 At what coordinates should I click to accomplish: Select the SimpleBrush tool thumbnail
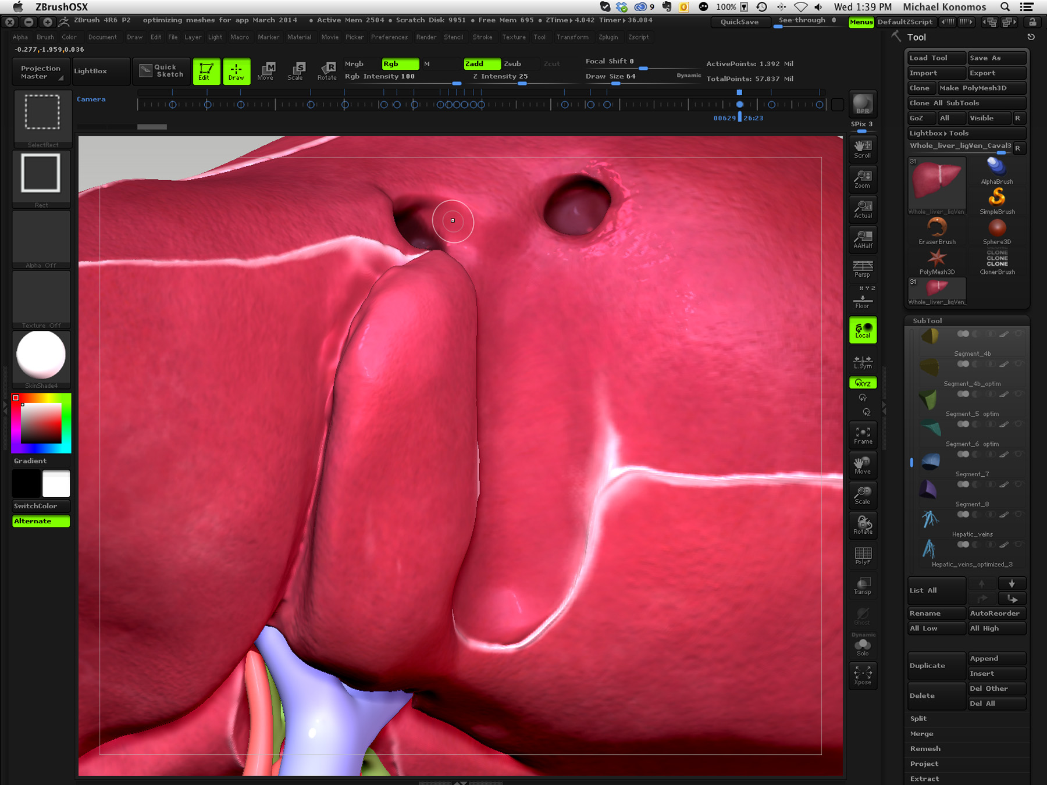pos(997,201)
